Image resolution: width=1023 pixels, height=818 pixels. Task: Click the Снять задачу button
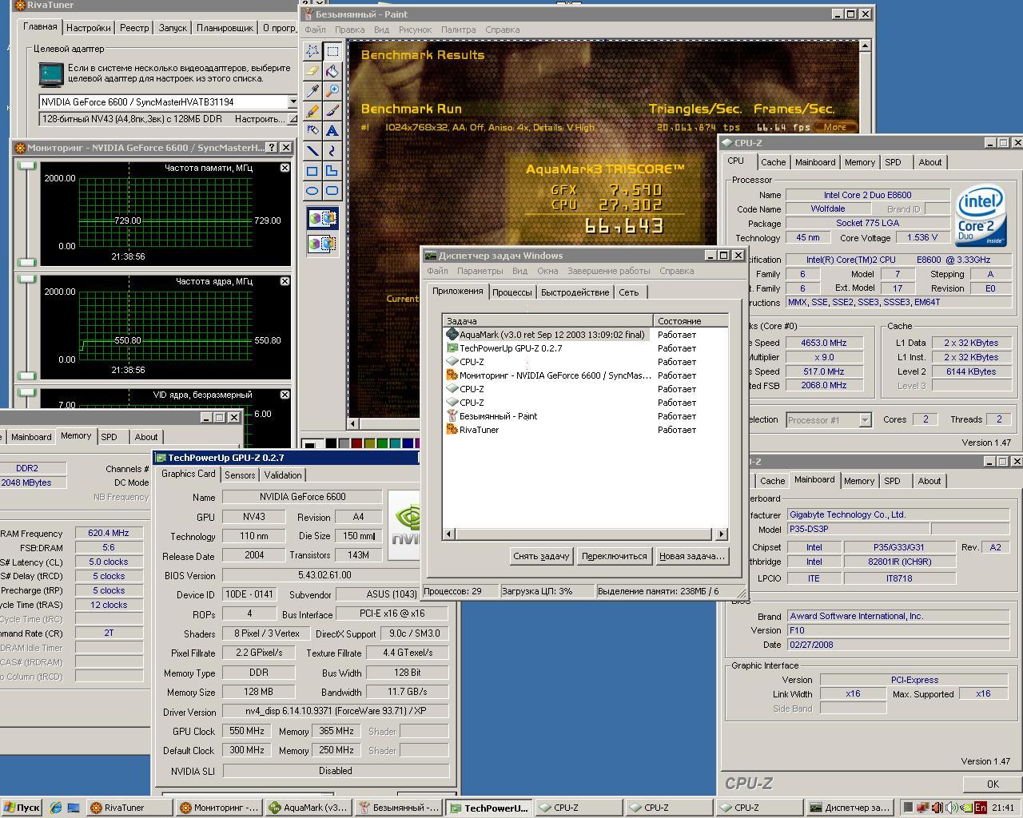click(x=541, y=556)
